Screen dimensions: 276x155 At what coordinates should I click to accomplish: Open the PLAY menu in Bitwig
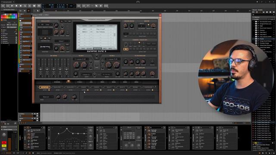[x=8, y=6]
